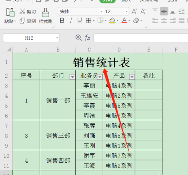Click the Cut scissors icon
This screenshot has width=188, height=175.
(23, 11)
